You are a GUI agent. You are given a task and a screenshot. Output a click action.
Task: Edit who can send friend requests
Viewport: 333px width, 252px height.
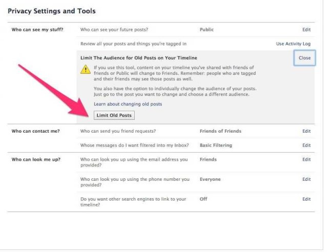(306, 131)
